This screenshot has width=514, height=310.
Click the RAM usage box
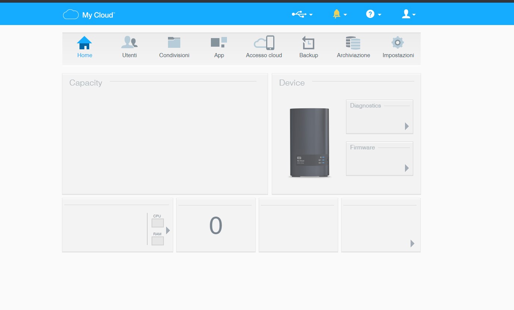tap(158, 241)
